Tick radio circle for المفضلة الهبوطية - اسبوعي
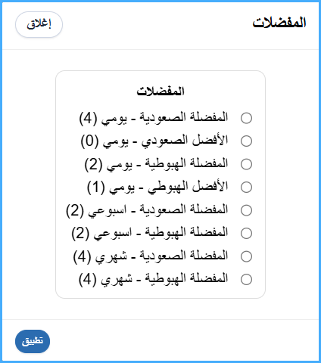The height and width of the screenshot is (363, 321). [246, 233]
